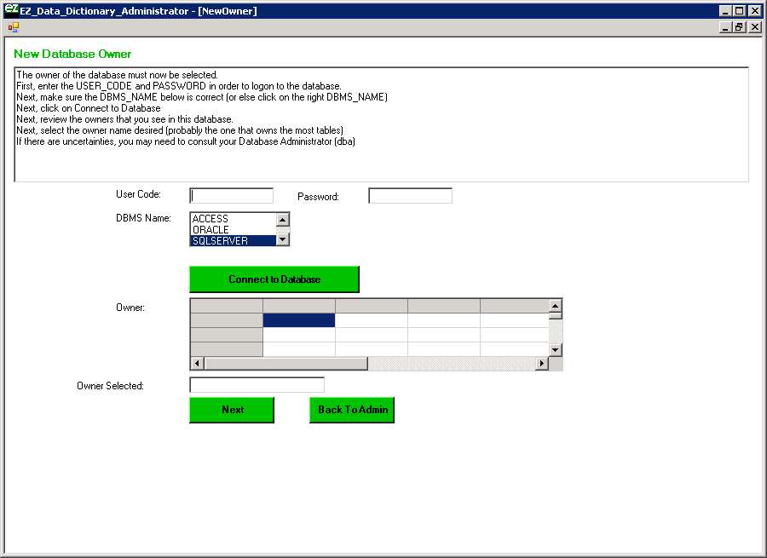Image resolution: width=767 pixels, height=558 pixels.
Task: Go back using Back To Admin button
Action: 352,410
